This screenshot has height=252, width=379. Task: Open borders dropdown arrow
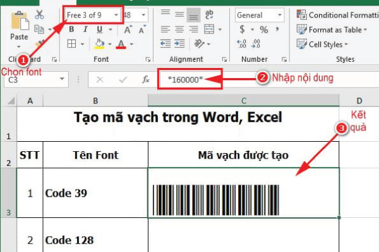[x=82, y=44]
